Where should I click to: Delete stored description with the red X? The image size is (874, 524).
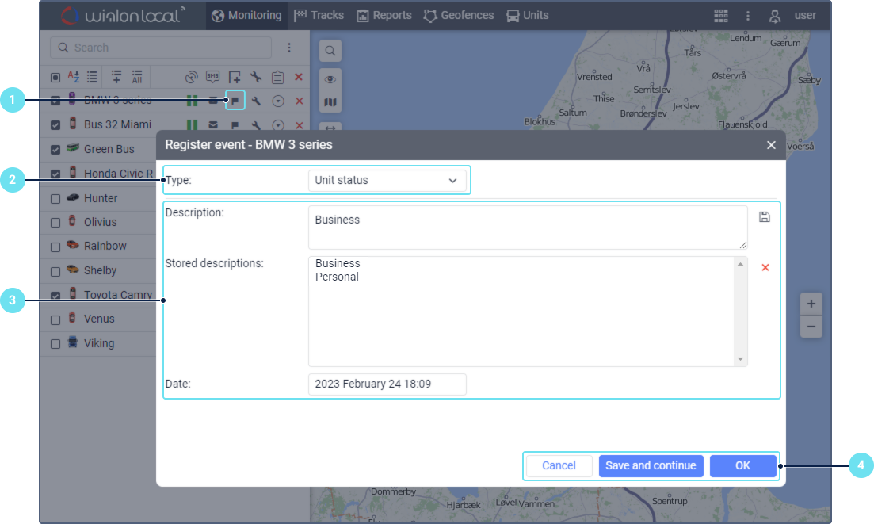[765, 268]
